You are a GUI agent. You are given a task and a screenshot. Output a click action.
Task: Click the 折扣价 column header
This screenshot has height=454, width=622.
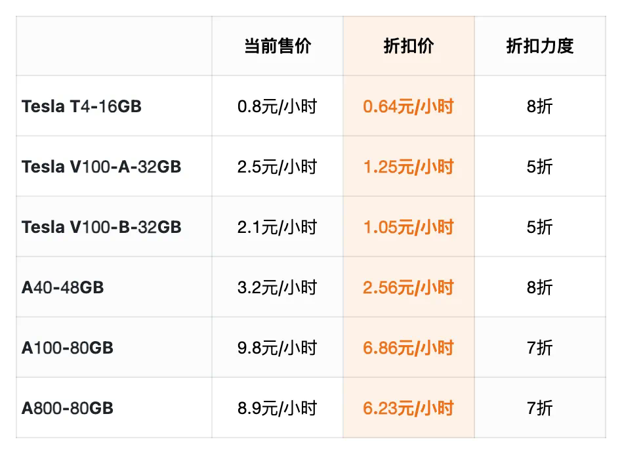(x=408, y=46)
